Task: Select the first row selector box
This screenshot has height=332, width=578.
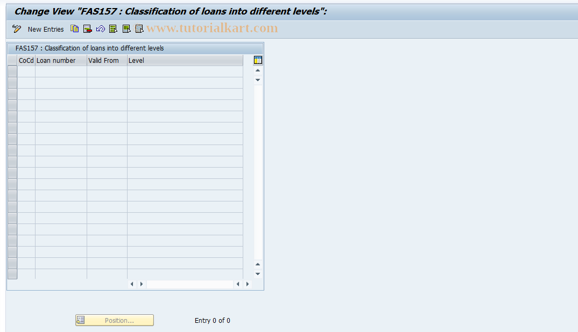Action: tap(12, 71)
